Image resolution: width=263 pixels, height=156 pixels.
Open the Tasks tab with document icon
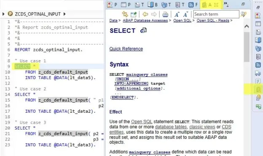click(180, 5)
